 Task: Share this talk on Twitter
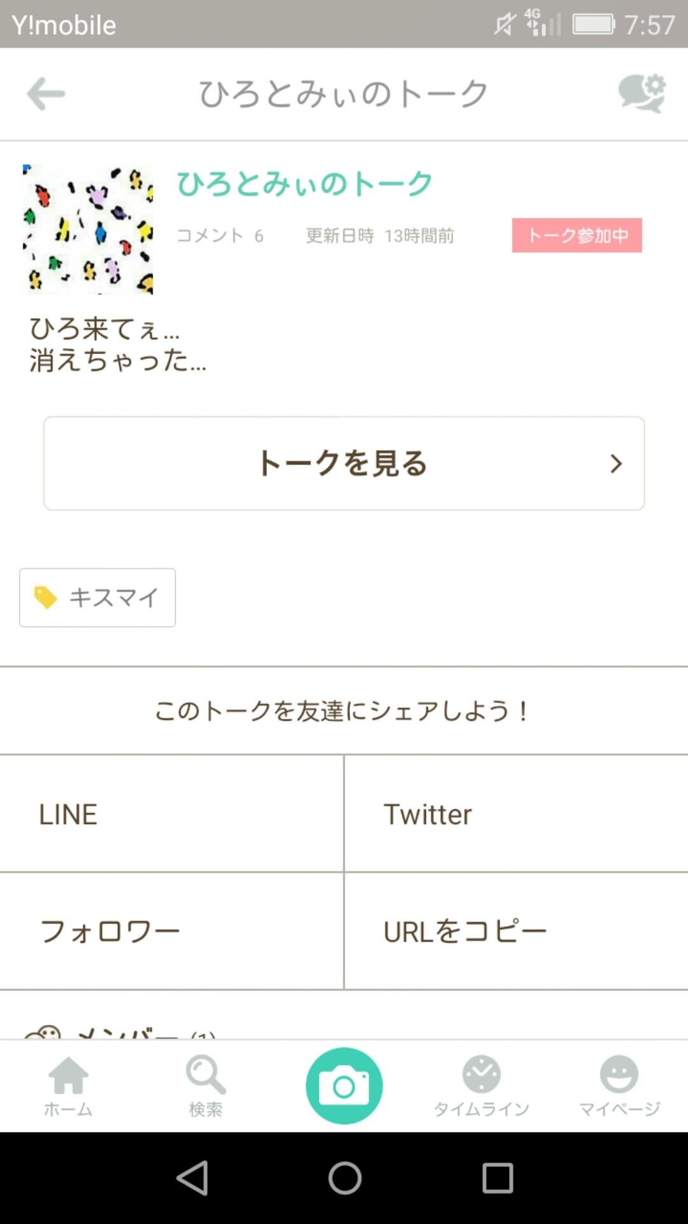point(516,814)
